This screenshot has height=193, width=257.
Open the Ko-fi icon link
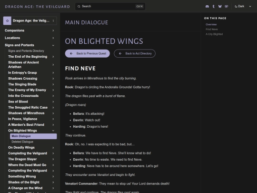click(x=227, y=6)
